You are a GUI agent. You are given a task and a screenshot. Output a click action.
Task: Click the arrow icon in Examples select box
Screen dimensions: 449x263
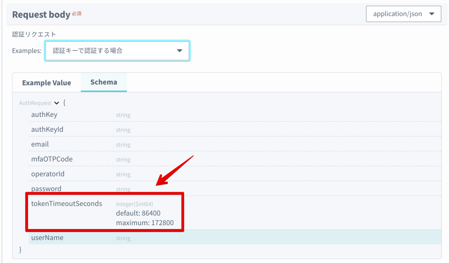pos(179,51)
